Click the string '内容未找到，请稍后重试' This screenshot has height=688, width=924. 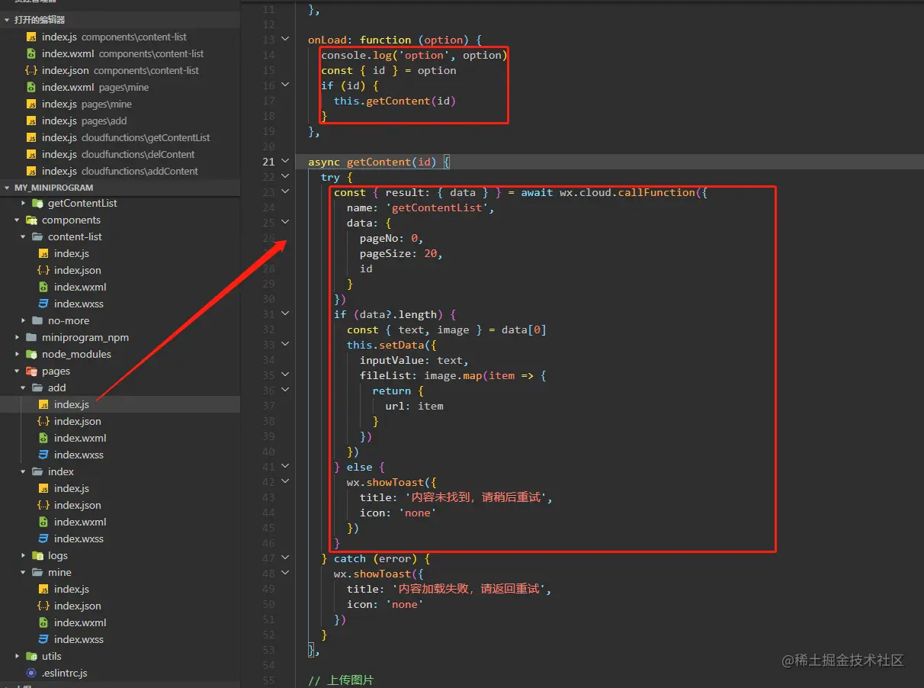click(x=475, y=497)
